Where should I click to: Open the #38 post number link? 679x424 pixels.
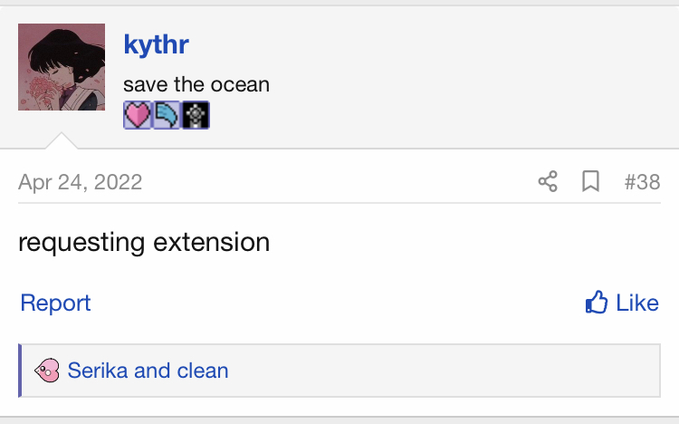click(x=642, y=182)
